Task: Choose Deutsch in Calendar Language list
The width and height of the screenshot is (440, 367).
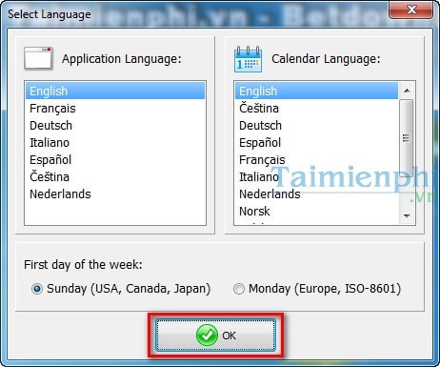Action: coord(316,126)
